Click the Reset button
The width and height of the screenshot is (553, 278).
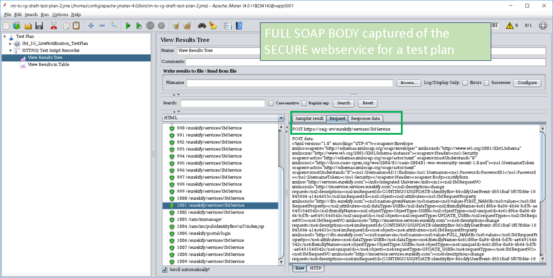[368, 103]
